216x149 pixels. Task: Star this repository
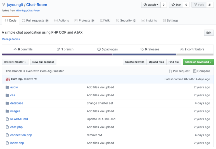(176, 5)
